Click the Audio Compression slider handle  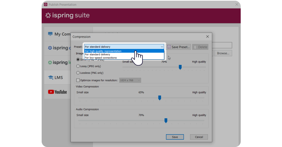tap(166, 121)
